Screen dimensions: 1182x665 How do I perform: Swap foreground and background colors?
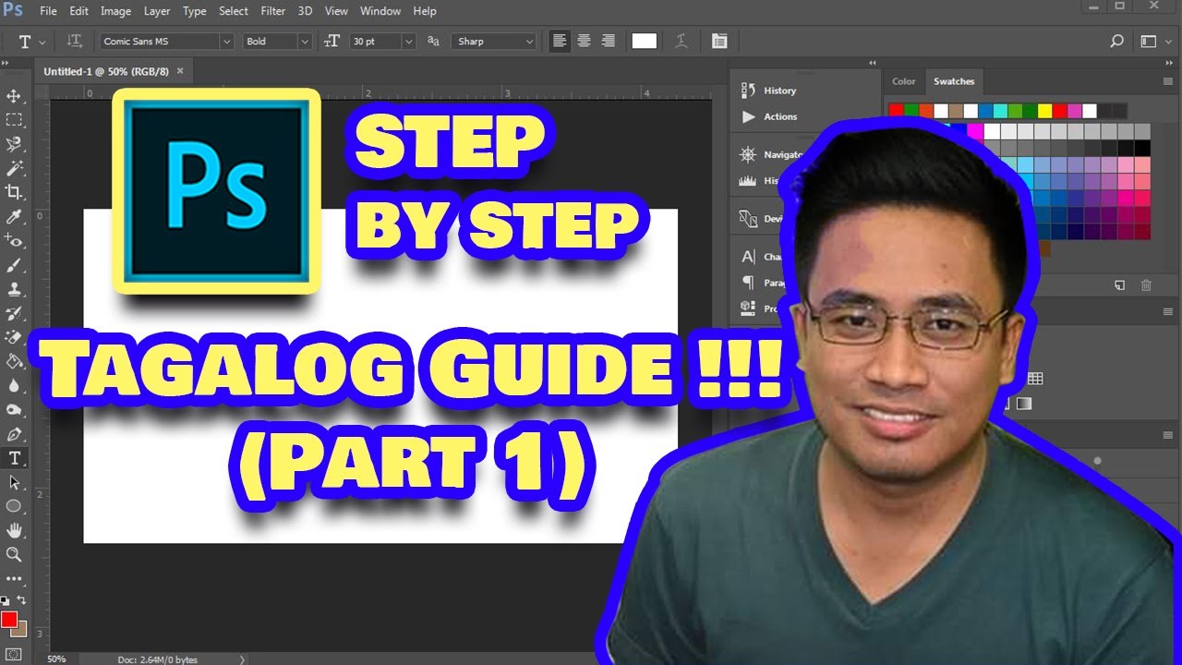[21, 600]
